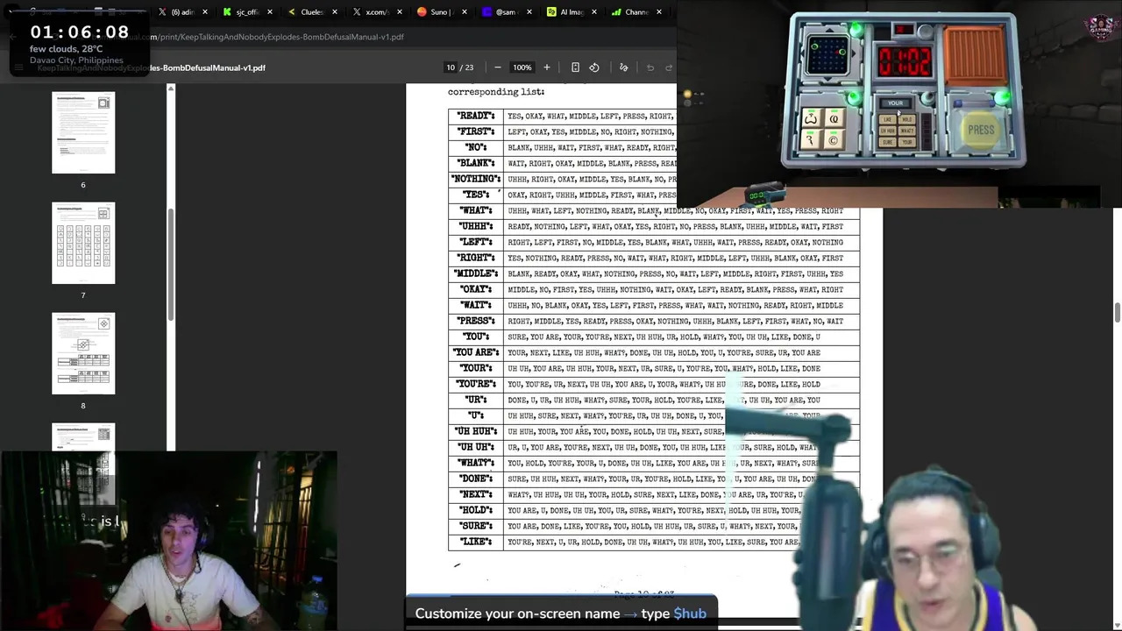The height and width of the screenshot is (631, 1122).
Task: Open page 7 thumbnail
Action: point(83,243)
